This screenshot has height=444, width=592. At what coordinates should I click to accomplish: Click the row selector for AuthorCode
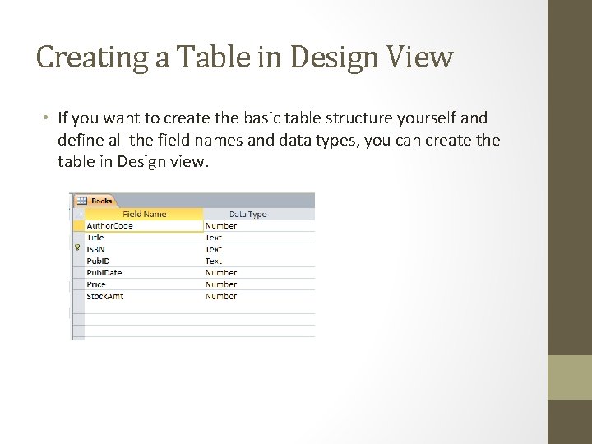pos(79,226)
